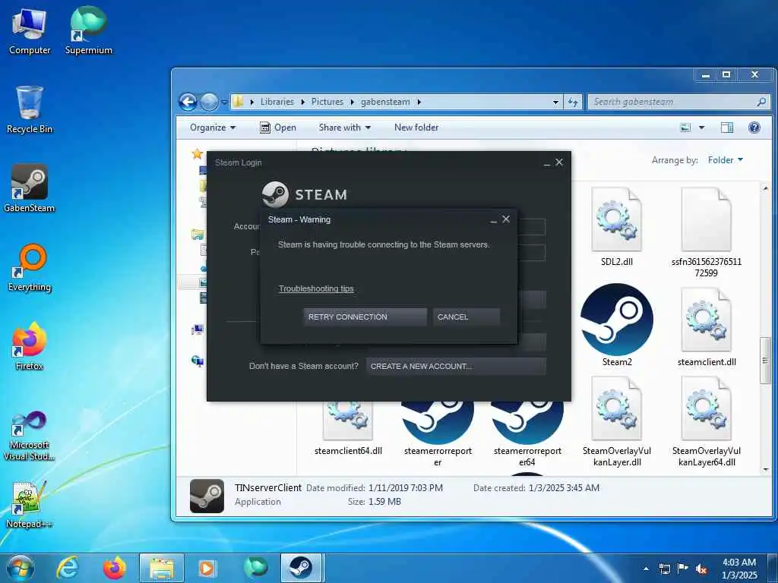Click the Show desktop strip at taskbar end
Viewport: 778px width, 583px height.
tap(773, 568)
